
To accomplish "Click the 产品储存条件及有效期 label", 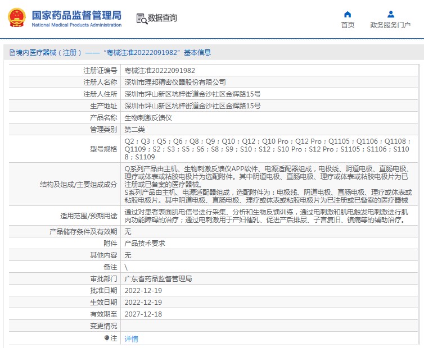I will click(x=83, y=232).
